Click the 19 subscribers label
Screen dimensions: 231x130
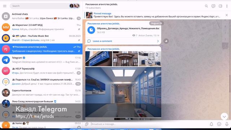[x=93, y=8]
